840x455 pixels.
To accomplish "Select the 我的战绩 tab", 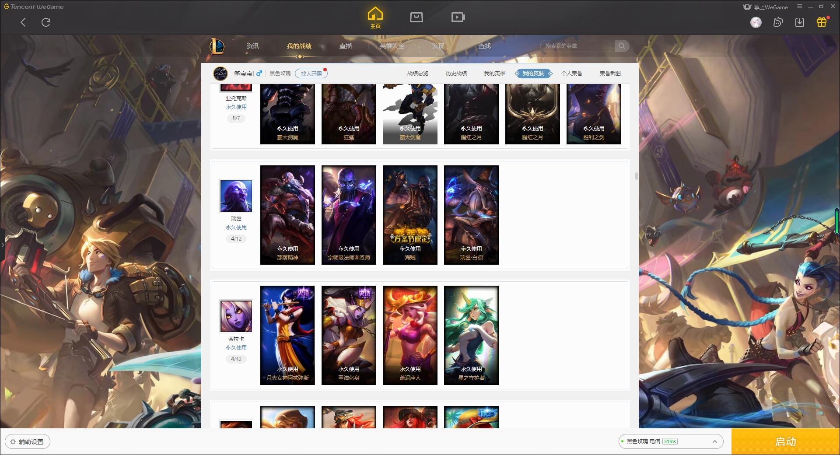I will [299, 46].
